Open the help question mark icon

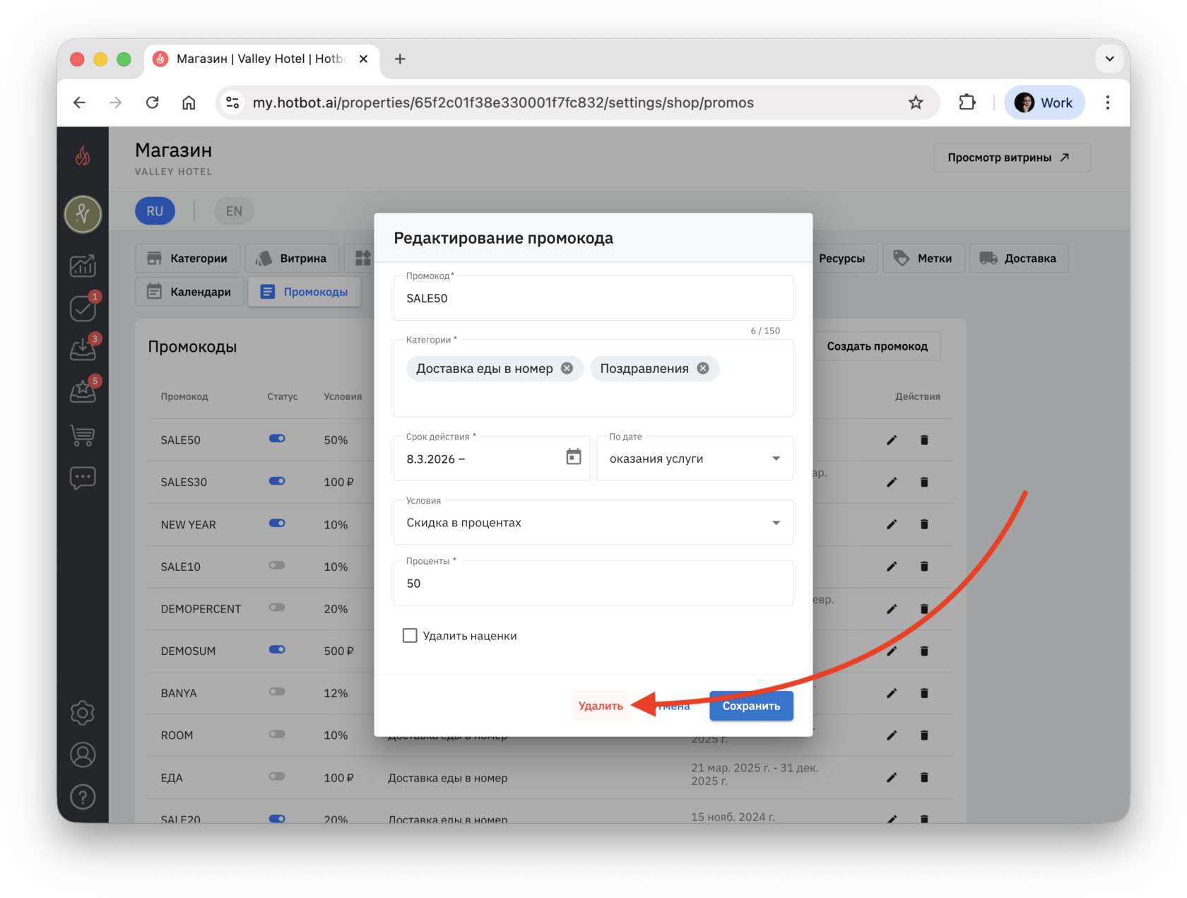click(x=83, y=797)
